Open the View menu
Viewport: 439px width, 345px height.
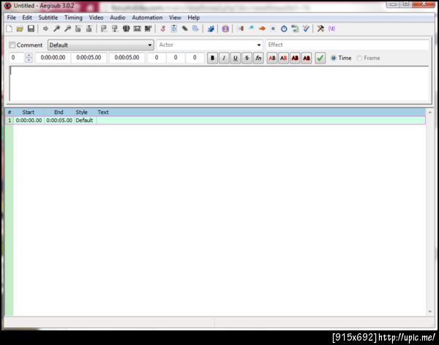click(x=175, y=18)
